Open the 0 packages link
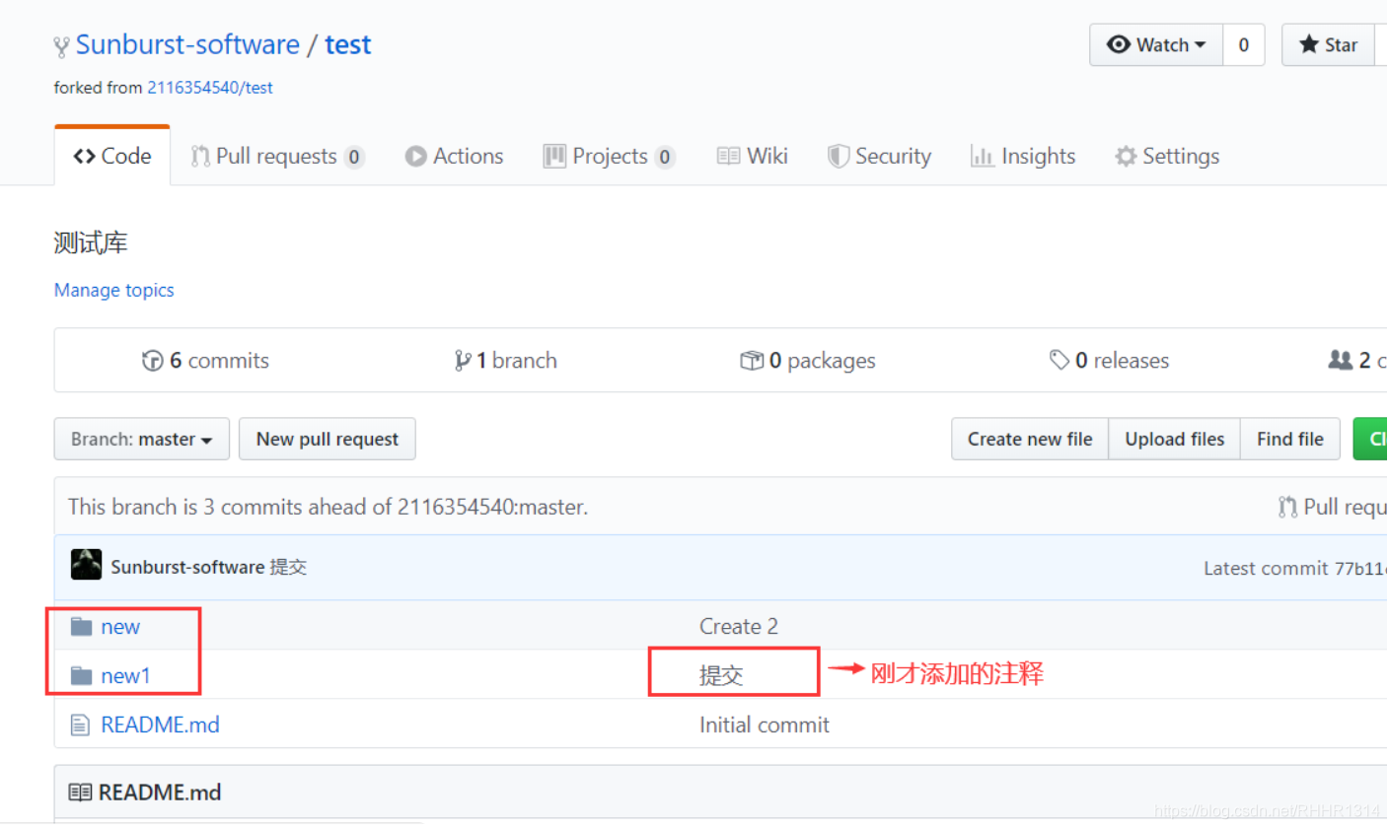 [808, 361]
